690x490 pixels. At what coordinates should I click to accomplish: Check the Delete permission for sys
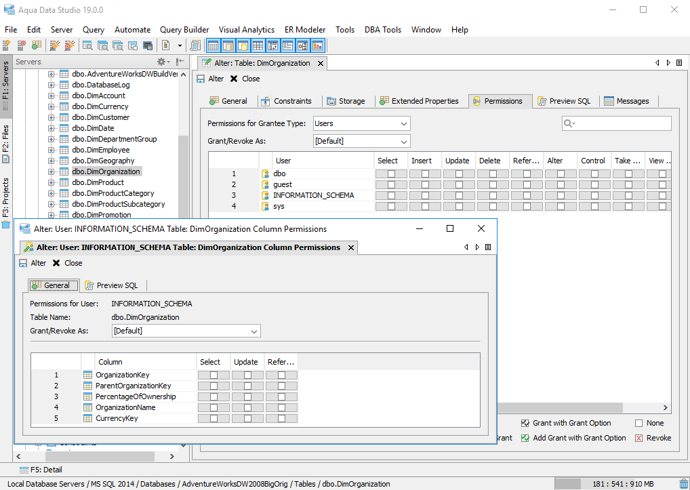coord(493,206)
